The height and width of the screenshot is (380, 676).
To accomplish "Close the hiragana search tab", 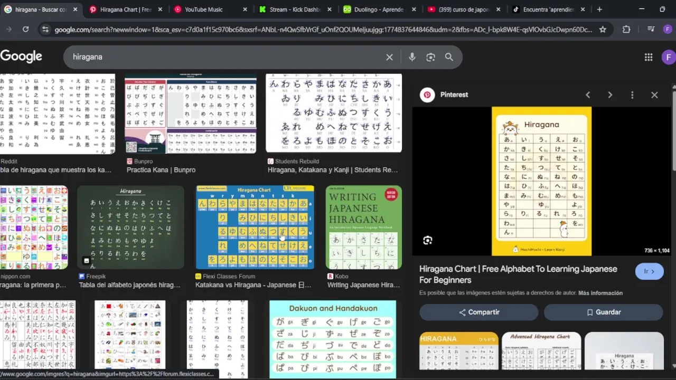I will coord(75,9).
